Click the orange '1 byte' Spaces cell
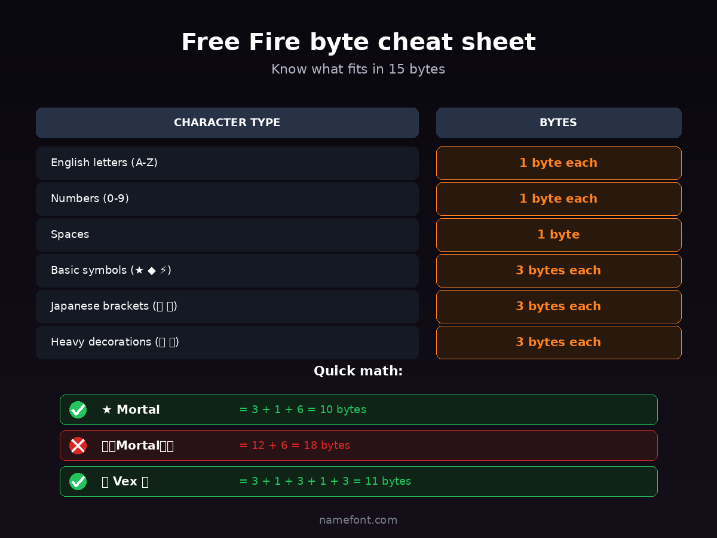The width and height of the screenshot is (717, 538). tap(558, 234)
